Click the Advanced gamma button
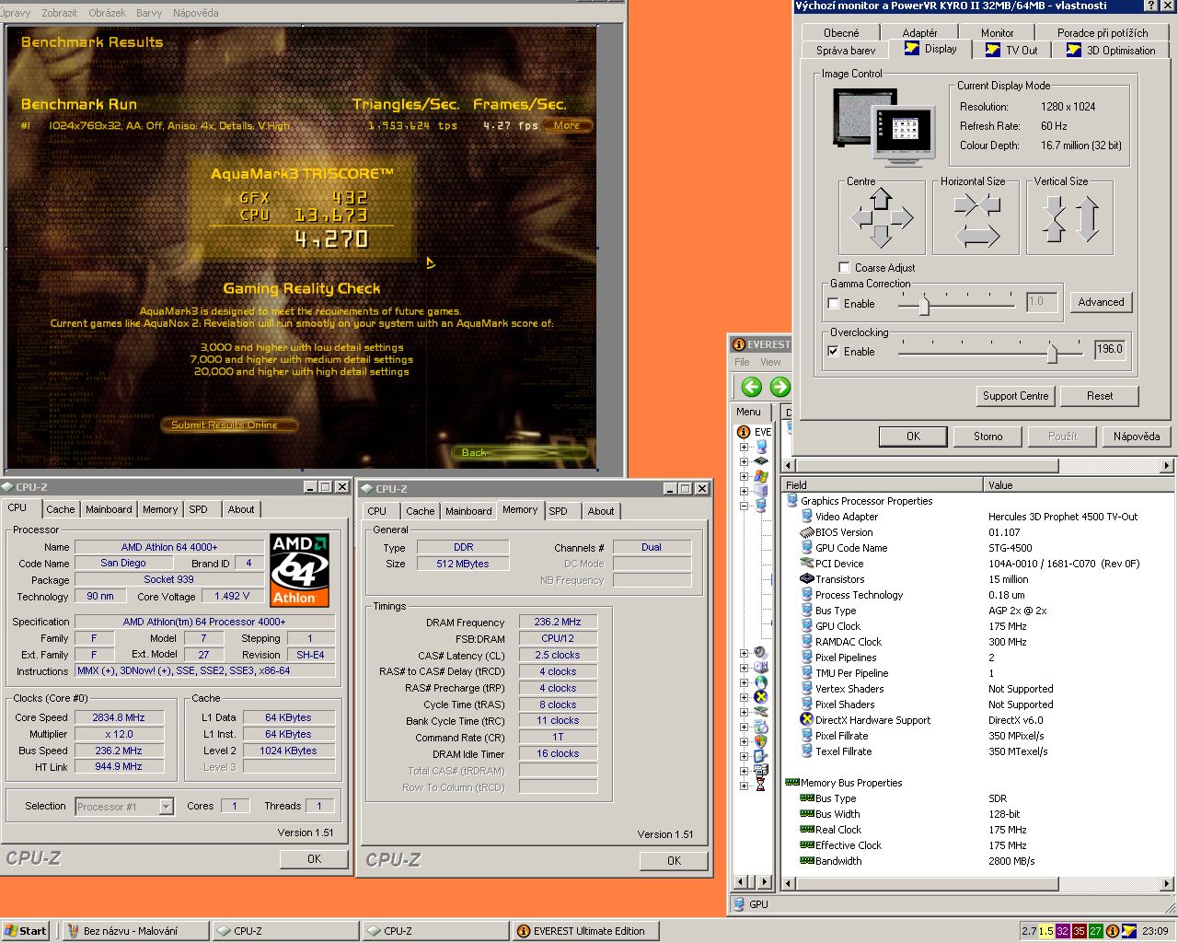The height and width of the screenshot is (943, 1178). click(1101, 302)
